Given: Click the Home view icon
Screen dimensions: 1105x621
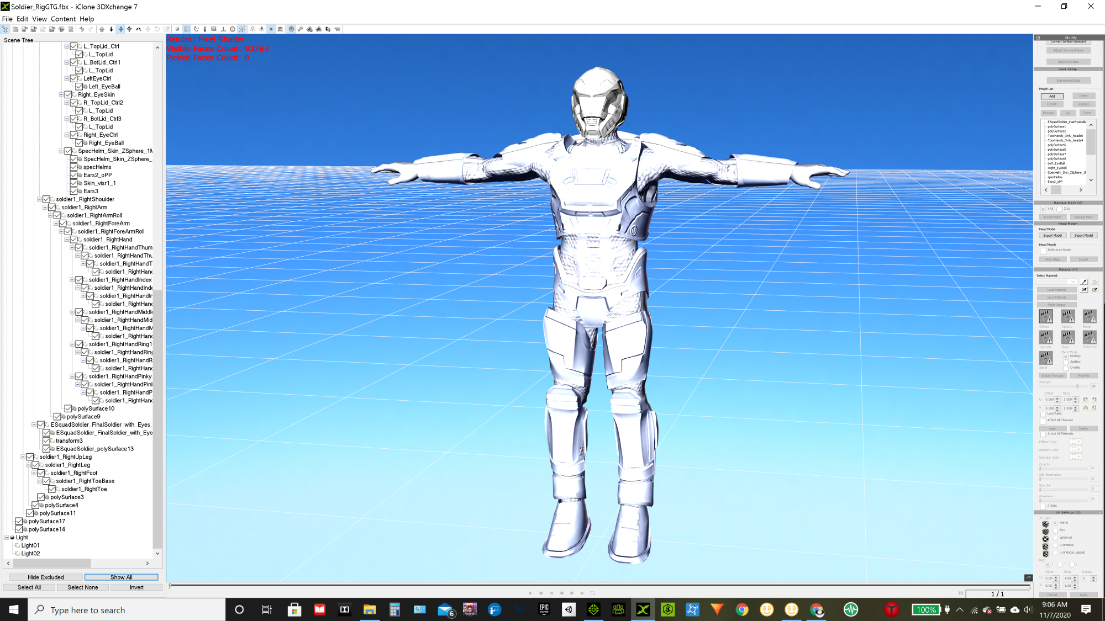Looking at the screenshot, I should pos(102,29).
